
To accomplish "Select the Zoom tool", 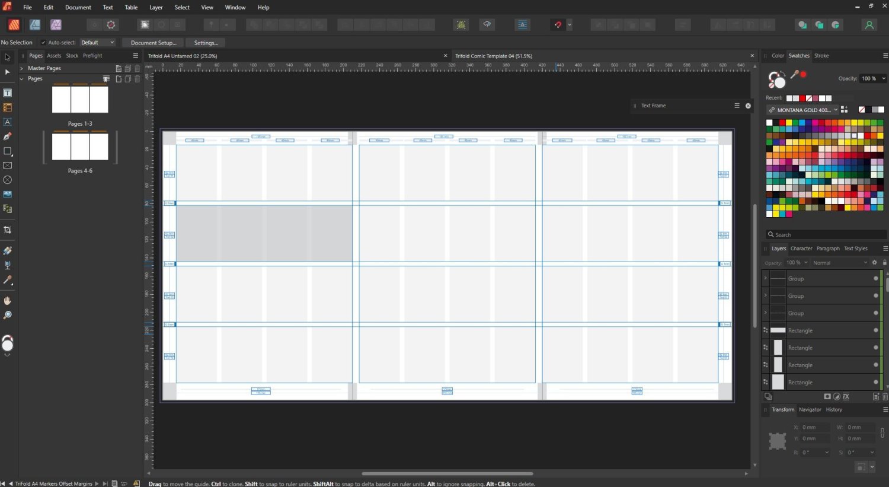I will point(8,314).
